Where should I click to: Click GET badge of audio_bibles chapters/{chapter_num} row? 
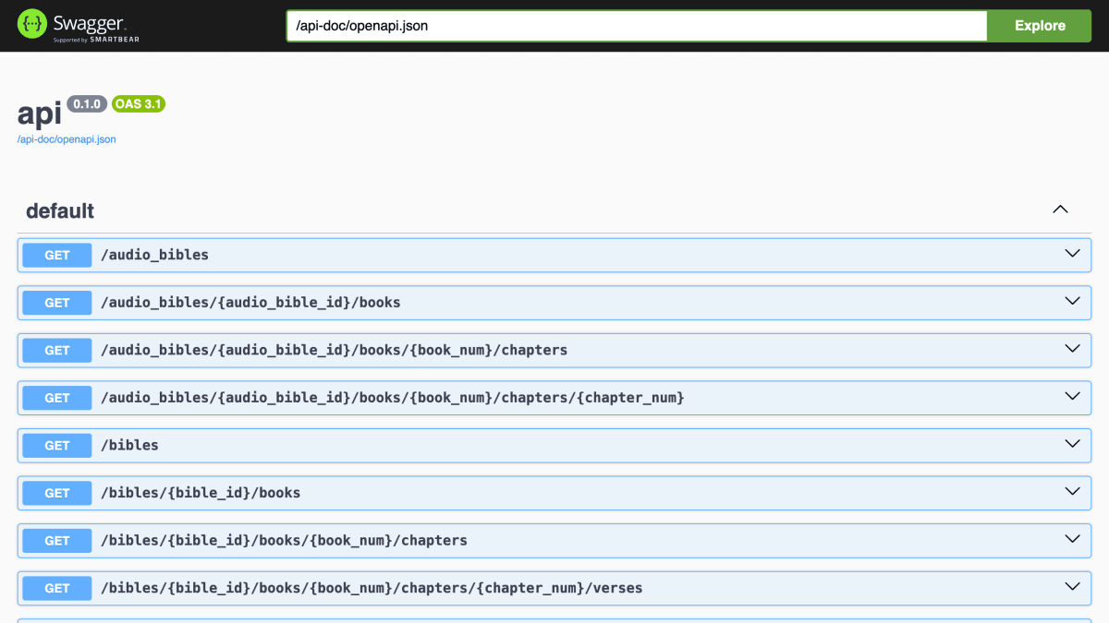point(57,398)
